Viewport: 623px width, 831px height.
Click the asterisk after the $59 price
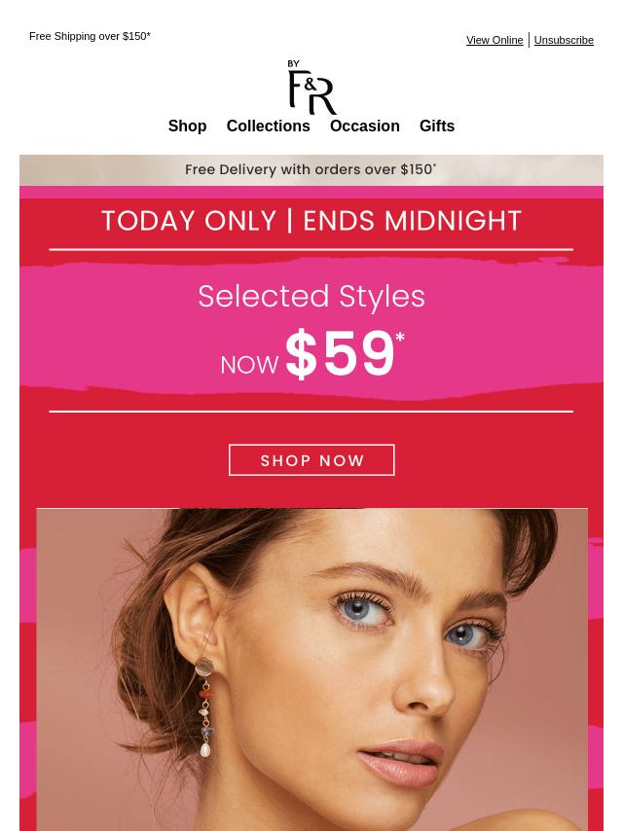(x=400, y=338)
